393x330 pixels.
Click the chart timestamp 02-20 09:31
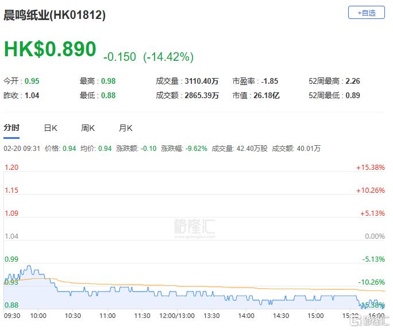(x=22, y=149)
